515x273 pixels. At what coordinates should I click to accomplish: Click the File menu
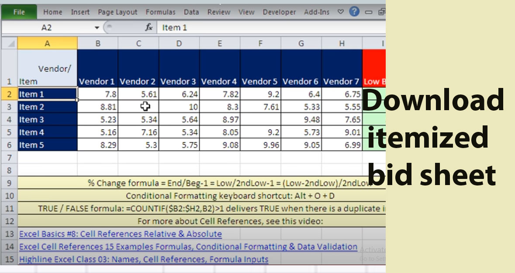(x=18, y=12)
